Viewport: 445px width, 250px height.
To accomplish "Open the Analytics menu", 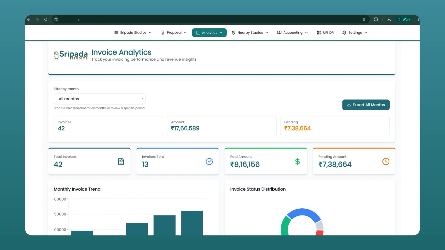I will [x=209, y=33].
